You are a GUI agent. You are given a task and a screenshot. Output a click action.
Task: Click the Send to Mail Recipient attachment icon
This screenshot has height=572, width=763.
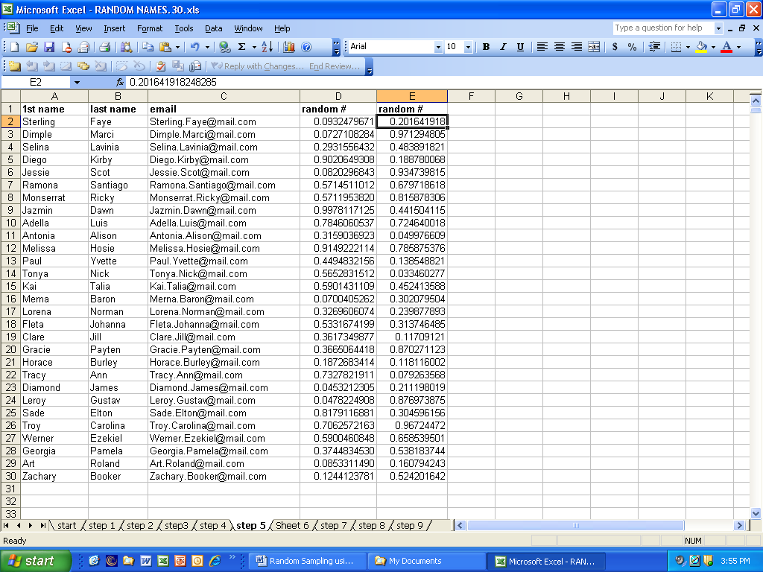click(x=195, y=66)
